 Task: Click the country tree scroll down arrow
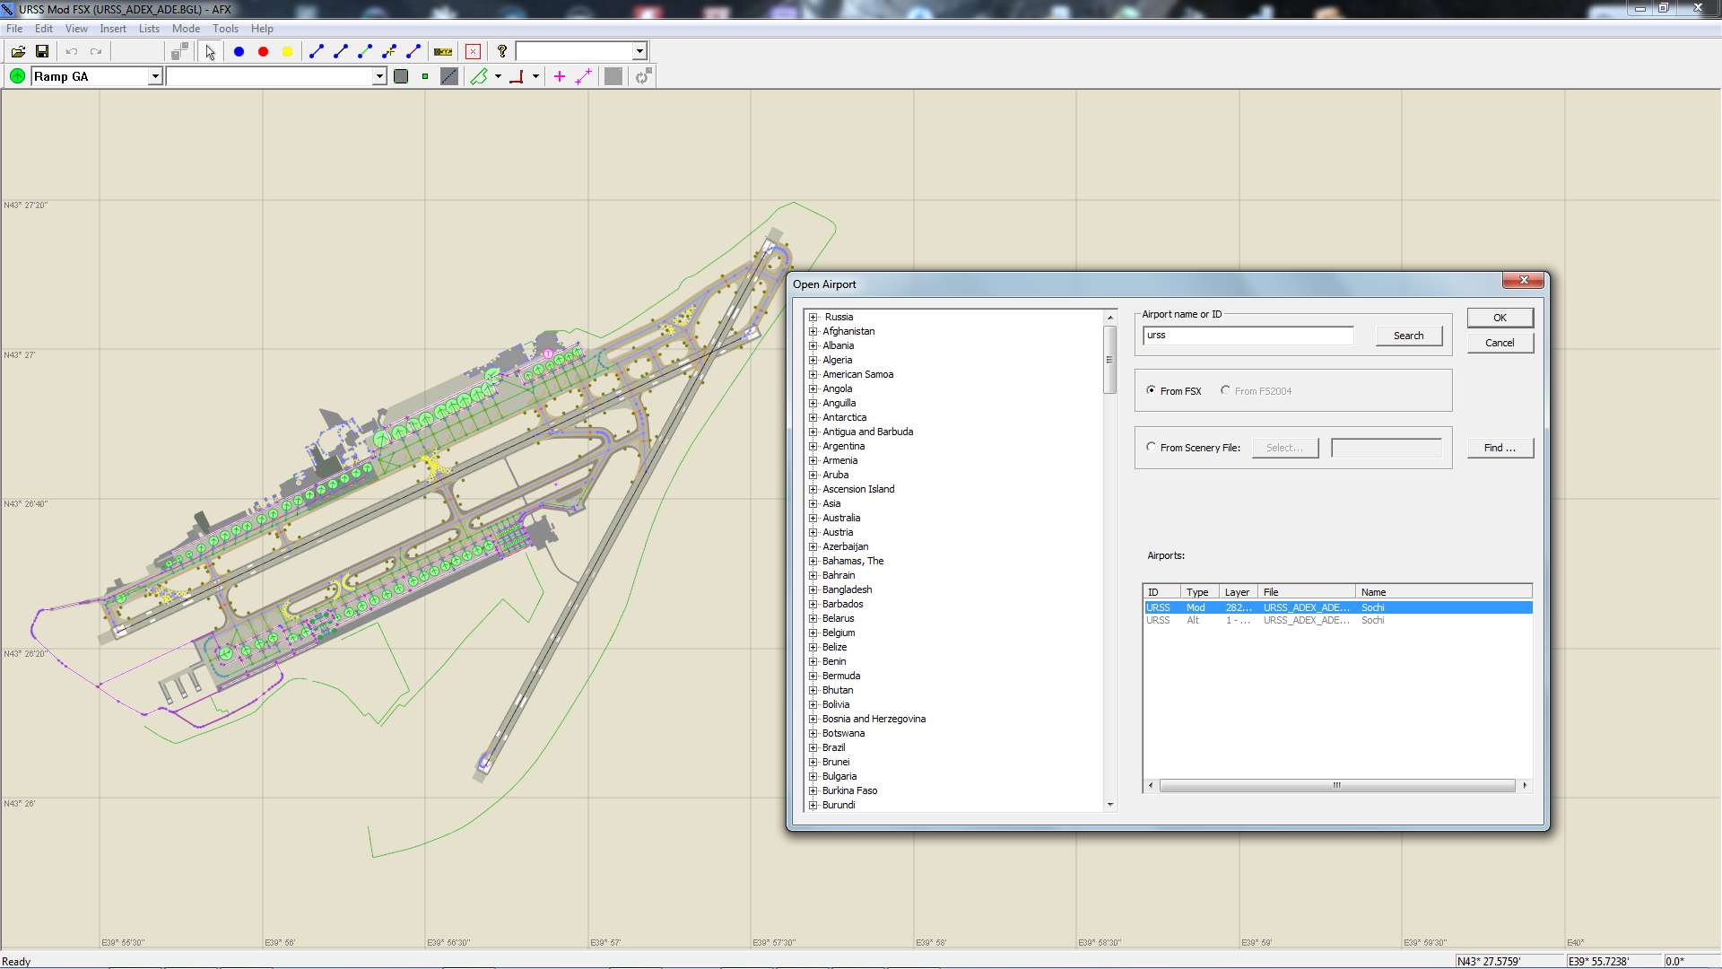click(1109, 805)
